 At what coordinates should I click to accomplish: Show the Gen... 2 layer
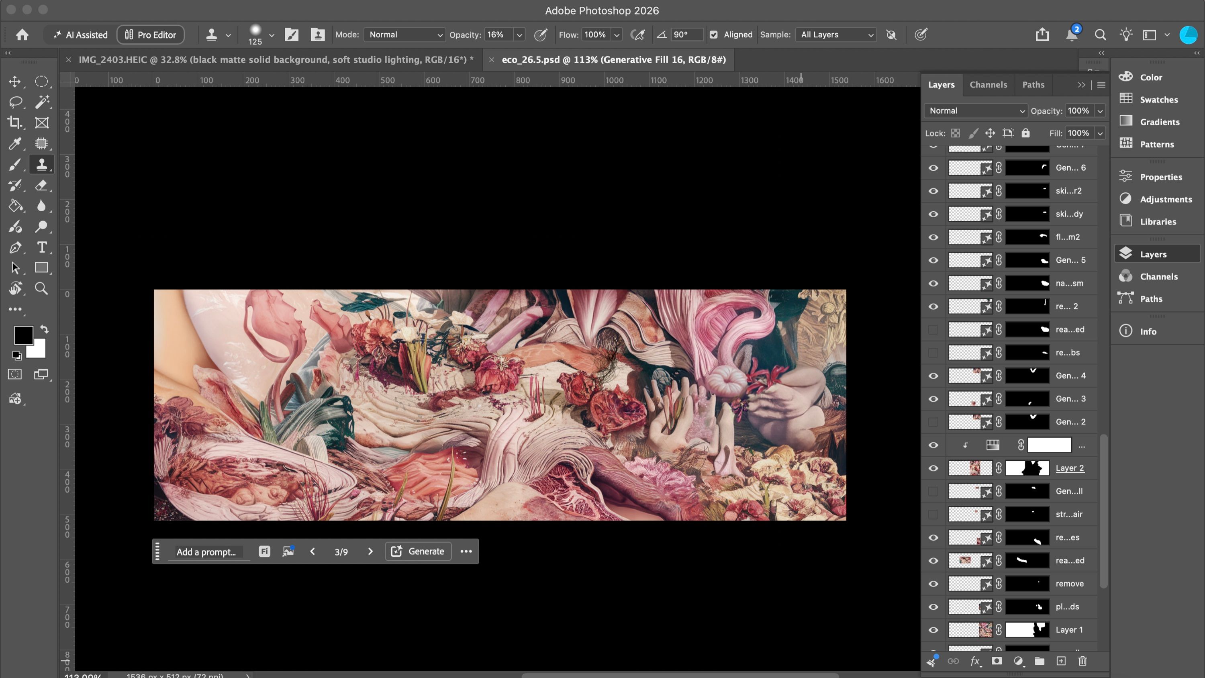coord(933,422)
